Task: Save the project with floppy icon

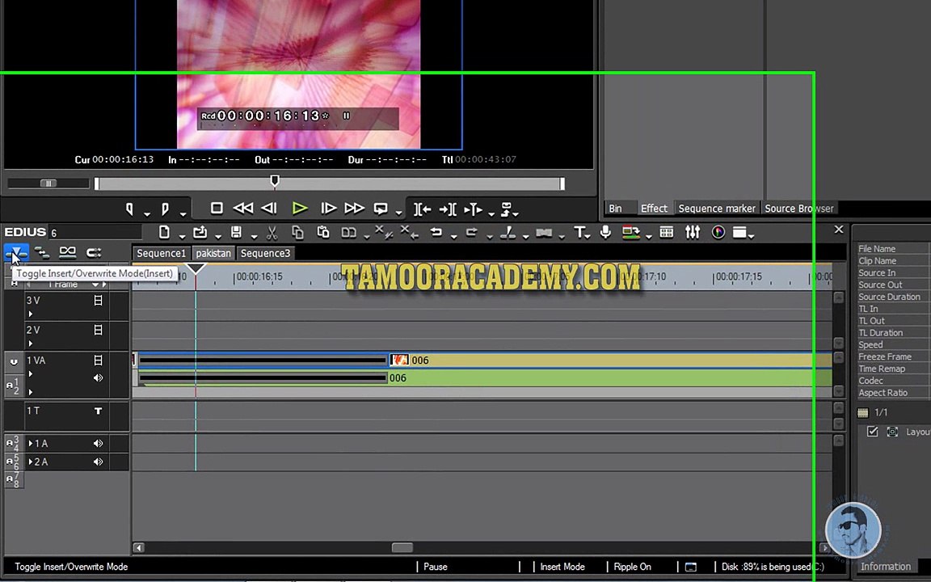Action: pos(236,232)
